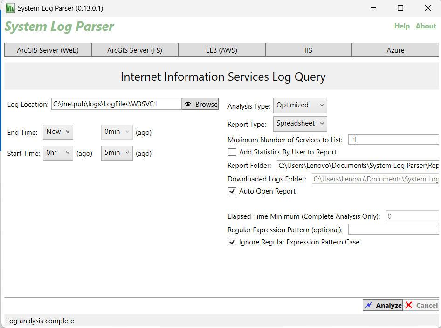Switch to the IIS tab
Image resolution: width=441 pixels, height=328 pixels.
click(x=309, y=50)
